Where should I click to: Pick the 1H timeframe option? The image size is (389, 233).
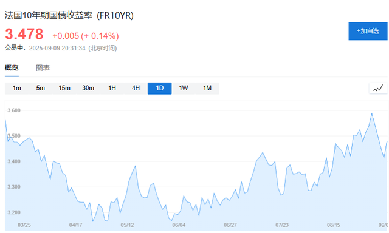(112, 88)
